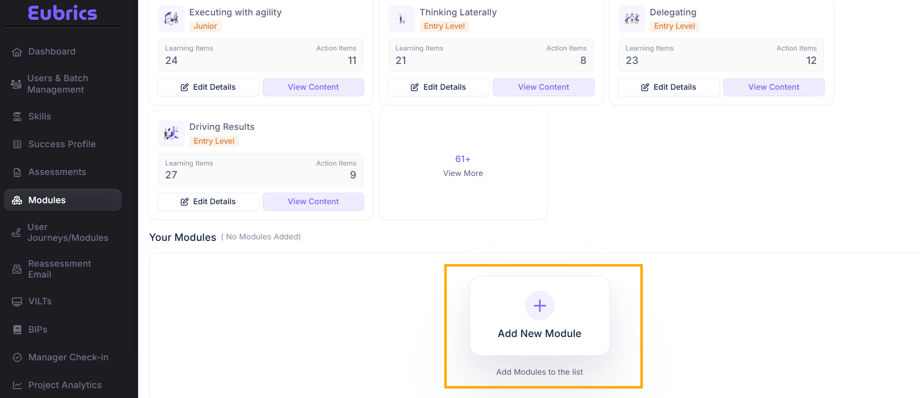The image size is (920, 398).
Task: Edit details for Driving Results module
Action: (x=208, y=202)
